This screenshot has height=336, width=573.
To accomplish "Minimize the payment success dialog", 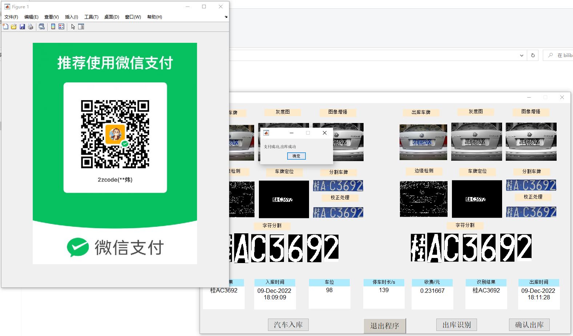I will pos(291,133).
